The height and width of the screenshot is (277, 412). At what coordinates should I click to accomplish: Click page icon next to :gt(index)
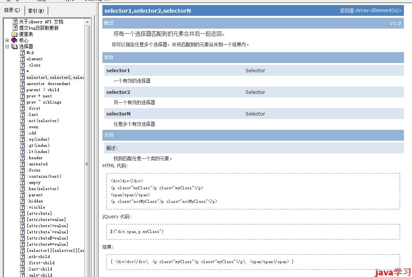[x=22, y=145]
